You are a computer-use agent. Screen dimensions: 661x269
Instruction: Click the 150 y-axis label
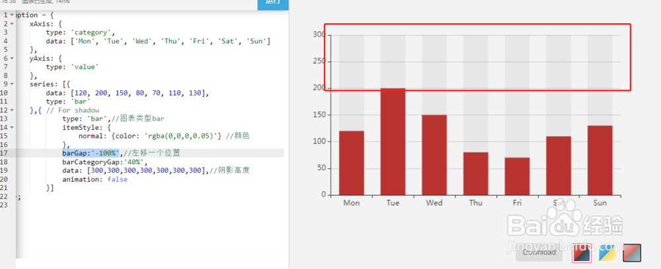[319, 115]
